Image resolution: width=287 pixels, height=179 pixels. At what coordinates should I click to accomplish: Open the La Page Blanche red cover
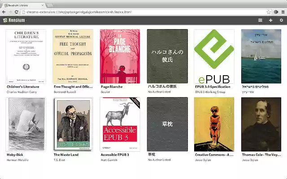pos(120,56)
